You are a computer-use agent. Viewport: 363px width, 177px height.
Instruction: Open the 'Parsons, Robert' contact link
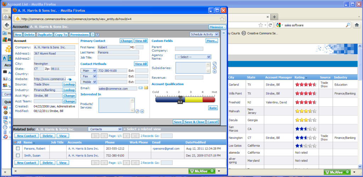click(x=35, y=149)
